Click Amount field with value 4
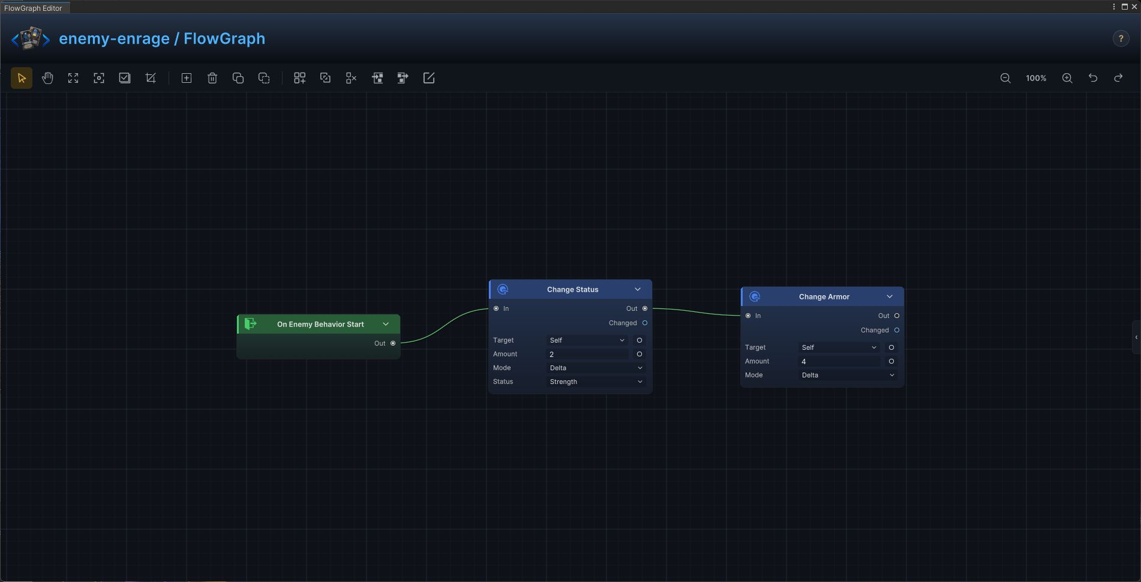 (839, 361)
